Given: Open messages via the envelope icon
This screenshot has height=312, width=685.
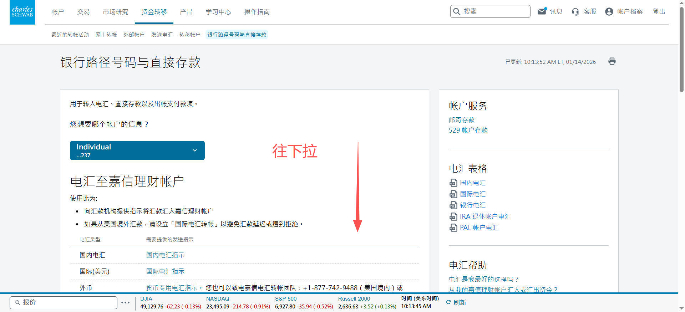Looking at the screenshot, I should tap(542, 11).
